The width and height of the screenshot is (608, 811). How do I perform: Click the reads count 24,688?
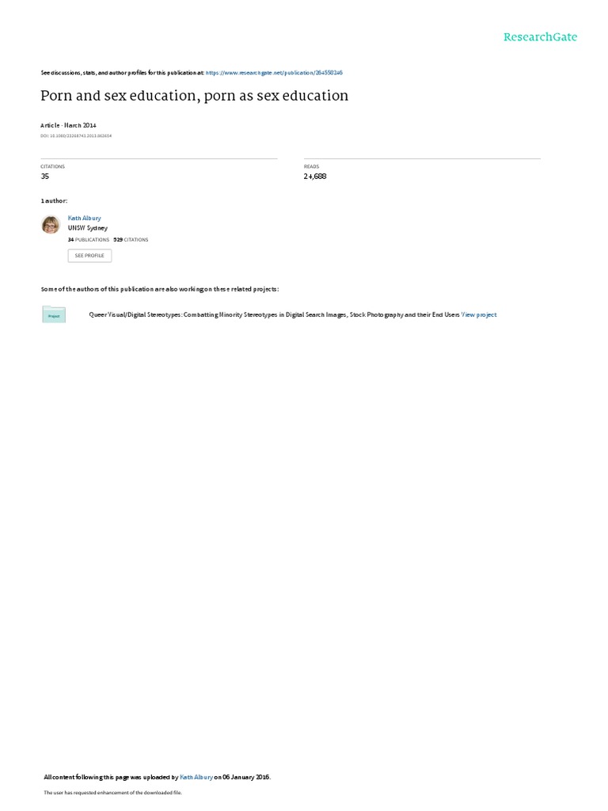coord(315,177)
